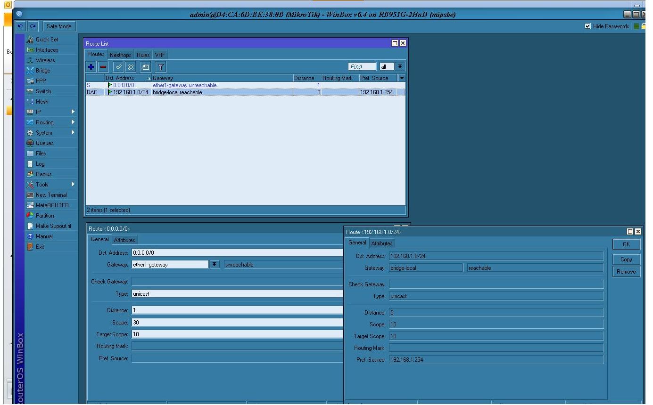
Task: Switch to Nexthops tab in Route List
Action: click(x=121, y=55)
